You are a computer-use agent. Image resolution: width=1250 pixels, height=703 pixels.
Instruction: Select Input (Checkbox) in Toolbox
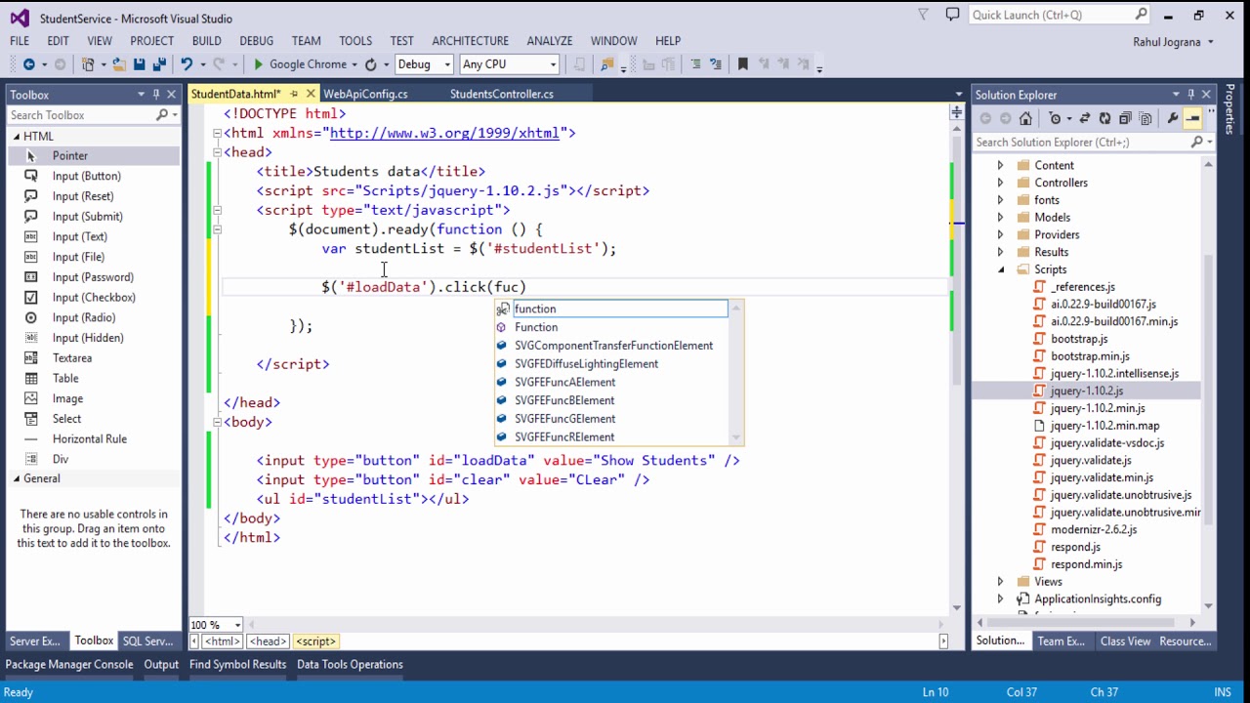pos(94,298)
